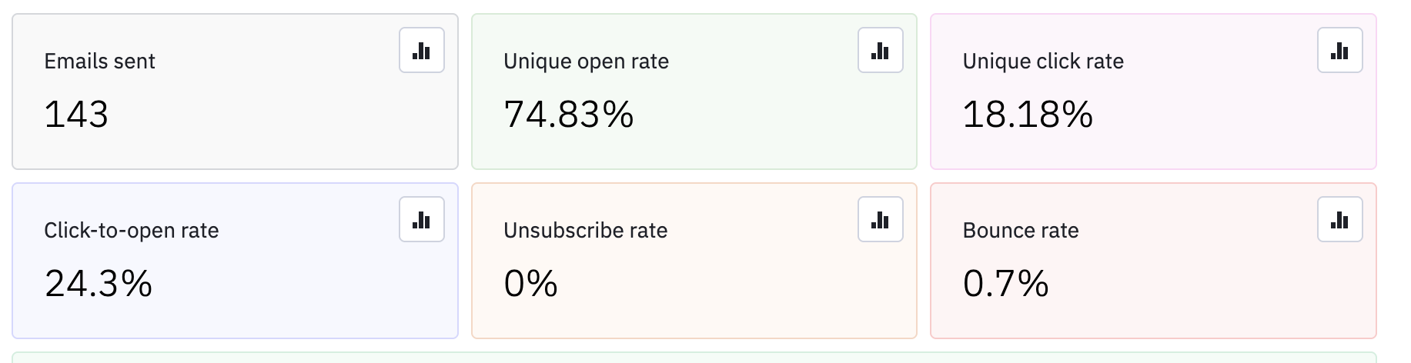Click the "Emails sent" label
Image resolution: width=1411 pixels, height=363 pixels.
click(x=99, y=62)
